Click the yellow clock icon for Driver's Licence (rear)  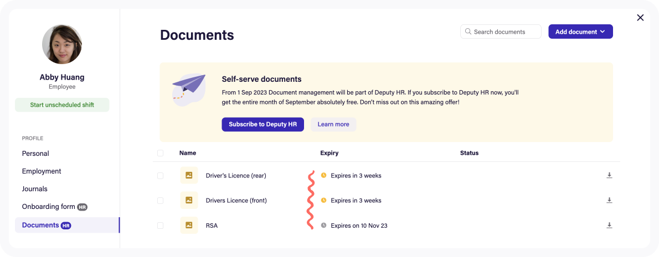click(x=323, y=175)
